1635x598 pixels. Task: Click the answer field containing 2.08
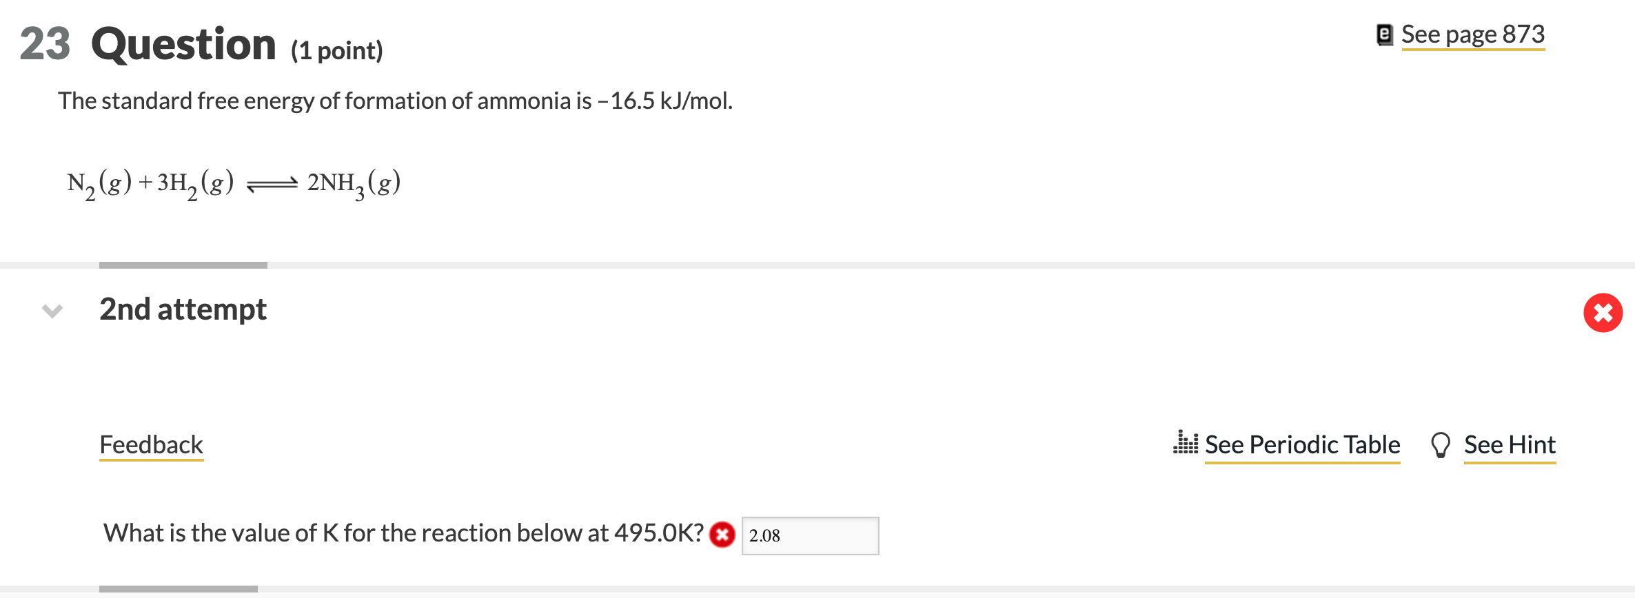[810, 535]
